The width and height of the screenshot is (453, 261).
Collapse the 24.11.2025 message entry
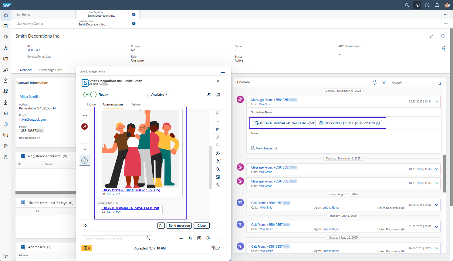click(x=437, y=102)
